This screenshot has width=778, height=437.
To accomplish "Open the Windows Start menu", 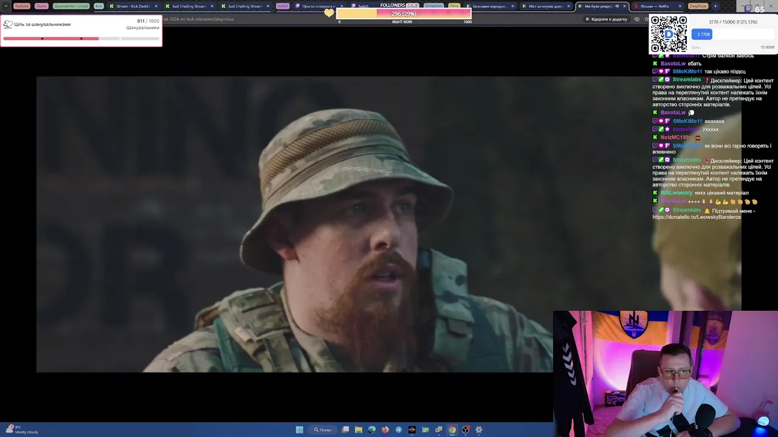I will [x=299, y=430].
